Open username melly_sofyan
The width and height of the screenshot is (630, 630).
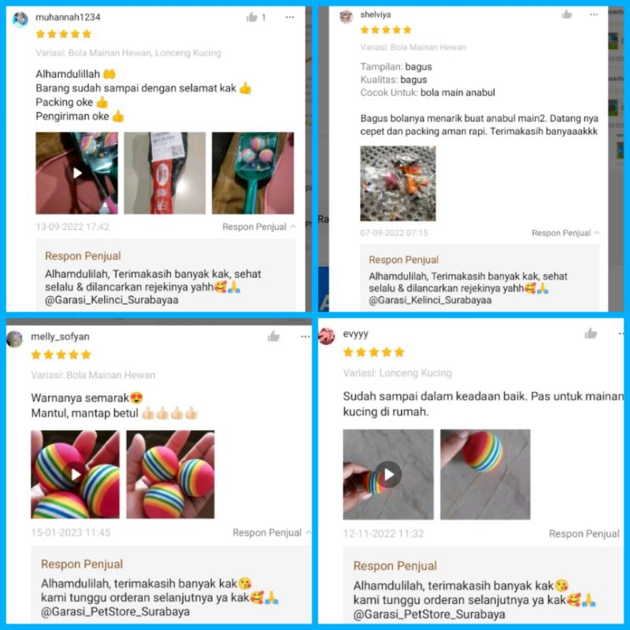pyautogui.click(x=61, y=337)
